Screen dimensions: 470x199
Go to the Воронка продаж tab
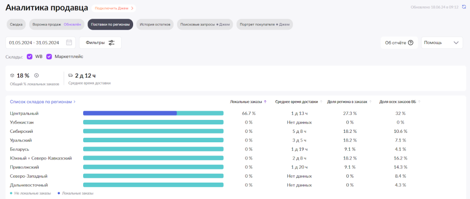(x=56, y=24)
